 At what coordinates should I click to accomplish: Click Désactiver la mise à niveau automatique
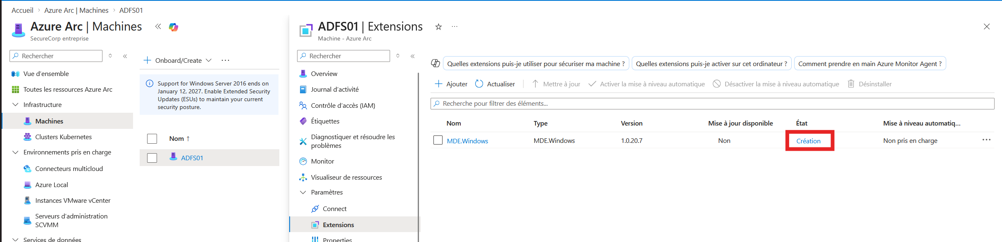pyautogui.click(x=776, y=84)
